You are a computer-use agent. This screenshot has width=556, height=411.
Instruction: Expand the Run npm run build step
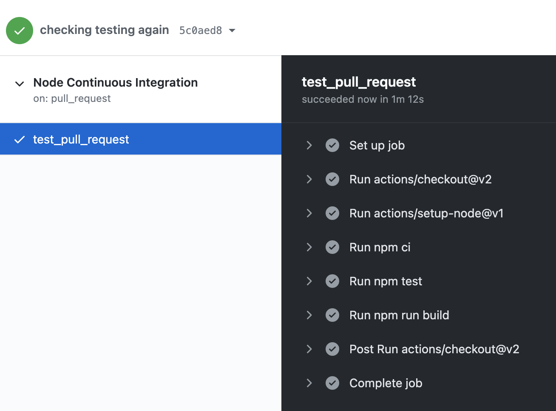click(x=309, y=315)
